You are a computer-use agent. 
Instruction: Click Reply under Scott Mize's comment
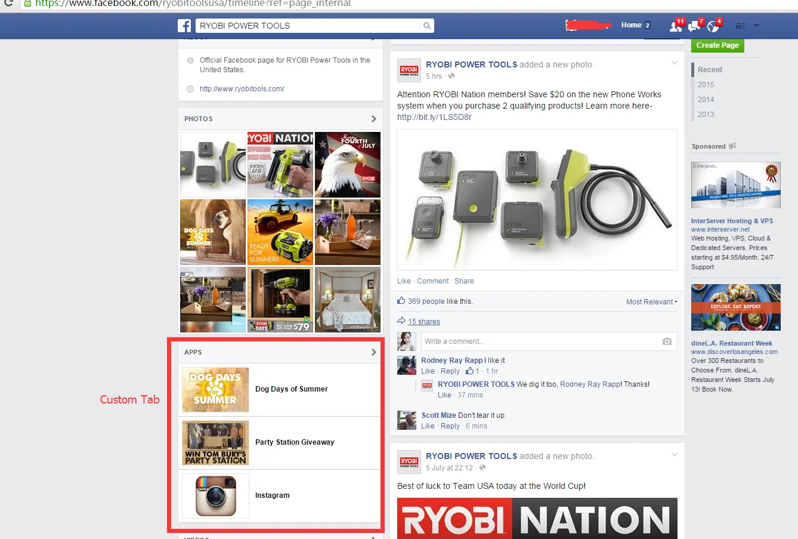point(450,426)
